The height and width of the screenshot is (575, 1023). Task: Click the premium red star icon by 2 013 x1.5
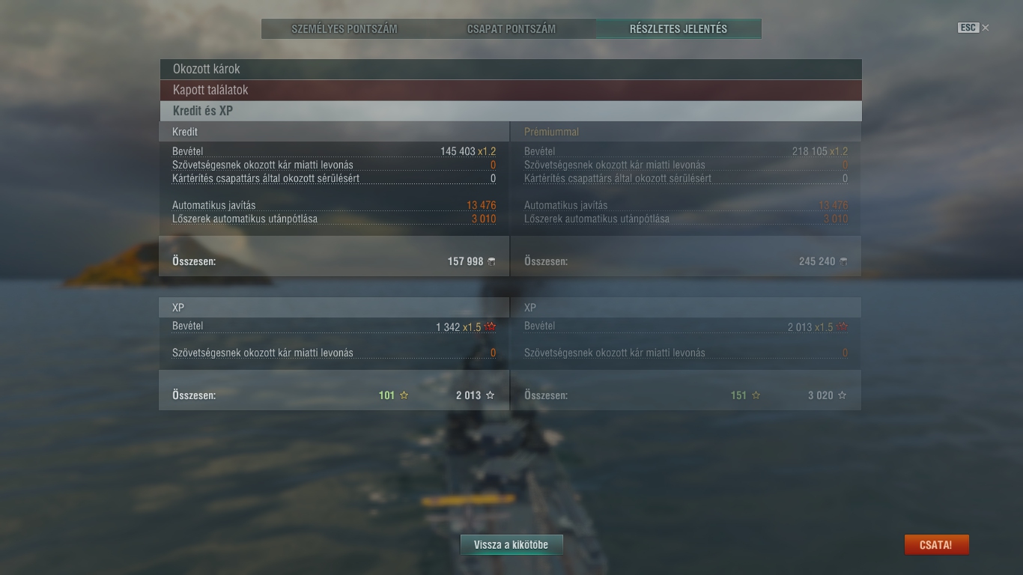(x=843, y=327)
